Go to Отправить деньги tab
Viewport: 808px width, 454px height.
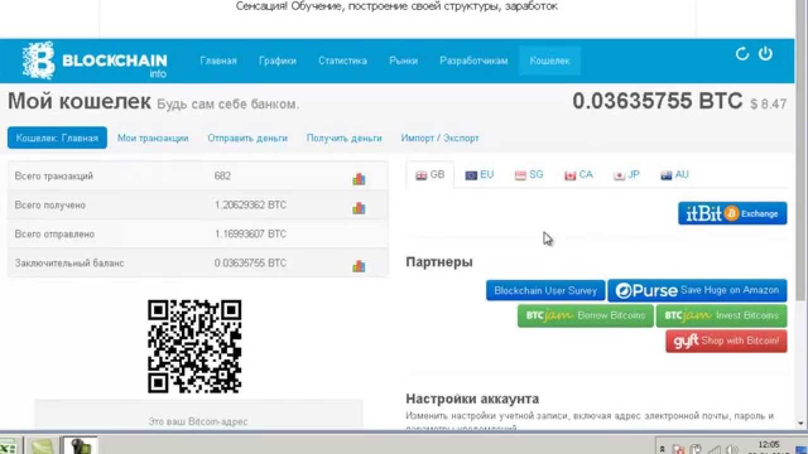click(x=247, y=137)
